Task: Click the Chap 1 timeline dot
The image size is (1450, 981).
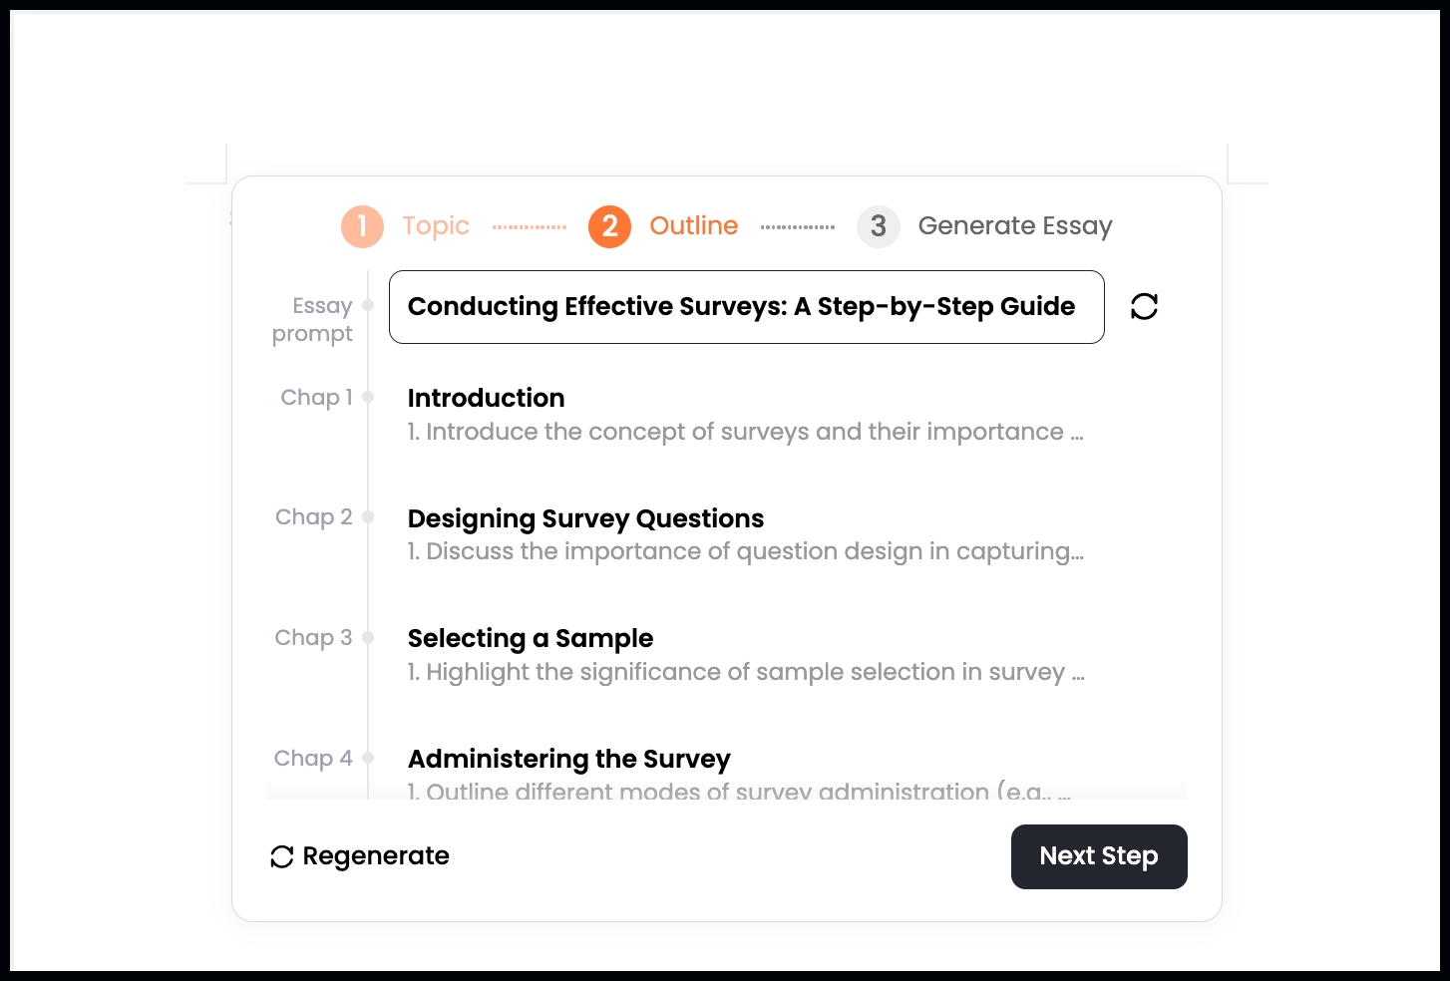Action: (x=368, y=397)
